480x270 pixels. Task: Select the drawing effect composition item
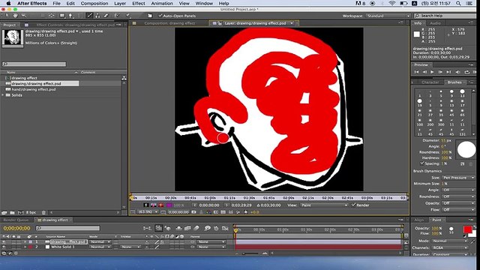pos(24,78)
